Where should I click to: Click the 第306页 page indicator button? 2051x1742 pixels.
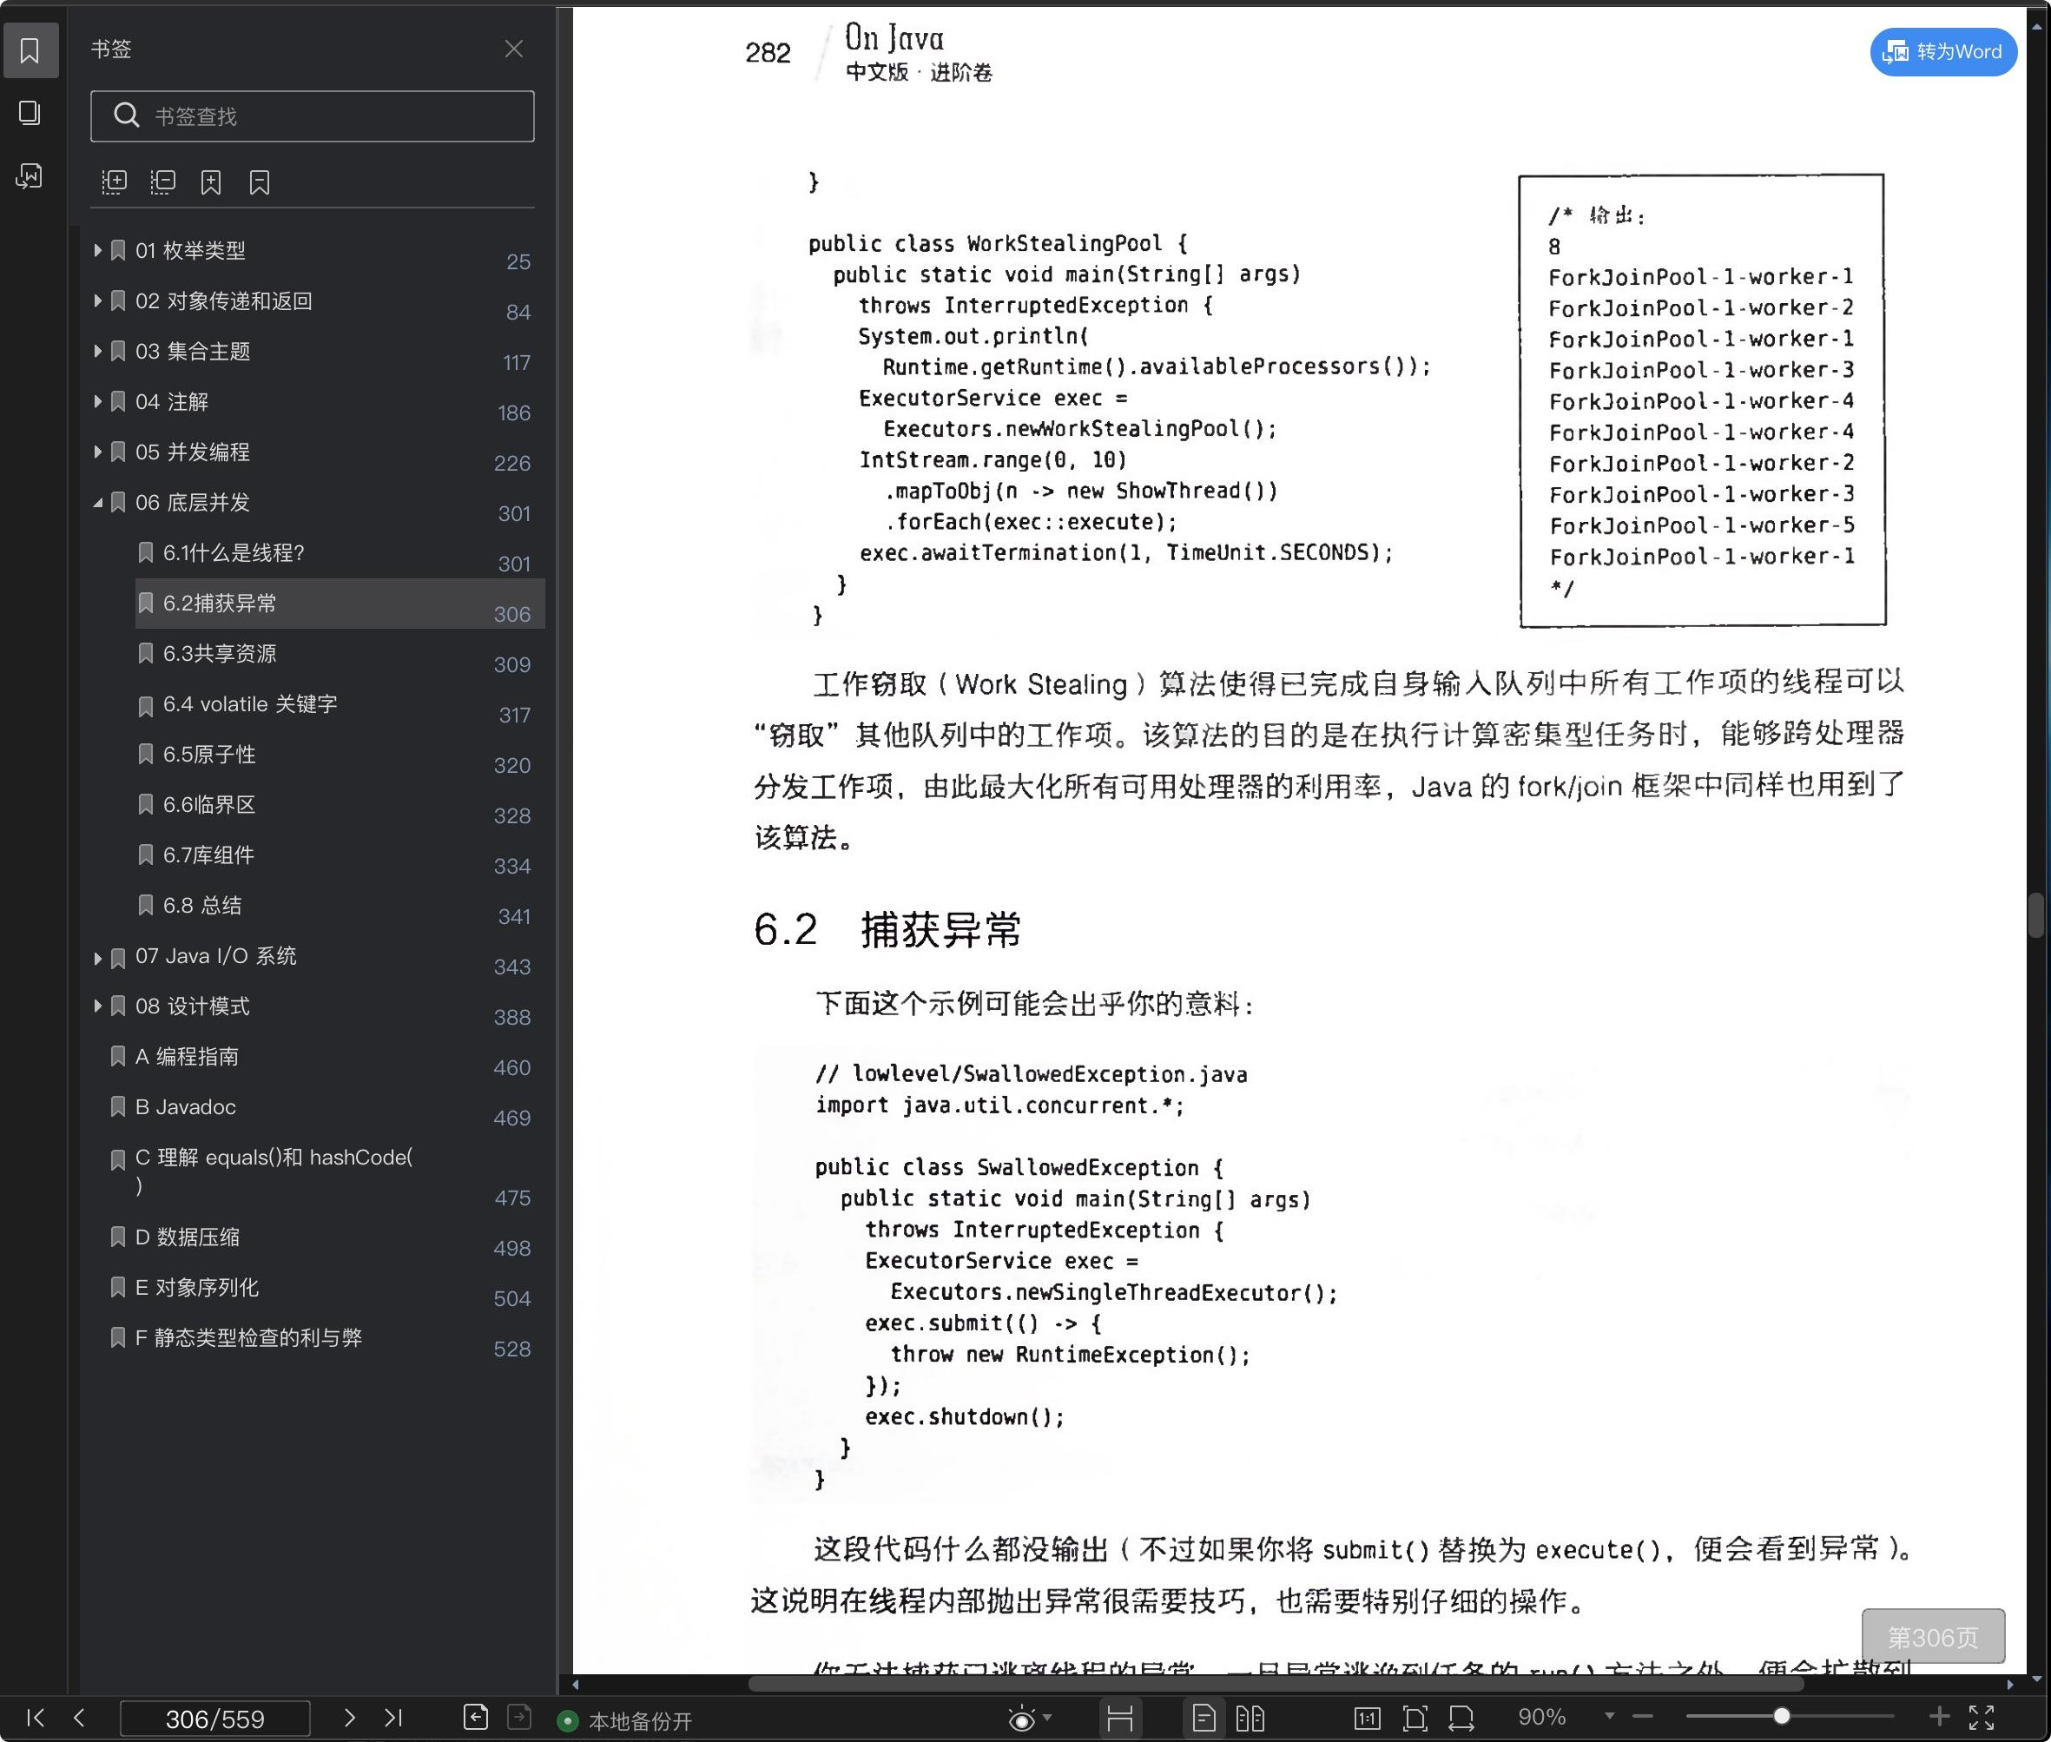point(1933,1637)
